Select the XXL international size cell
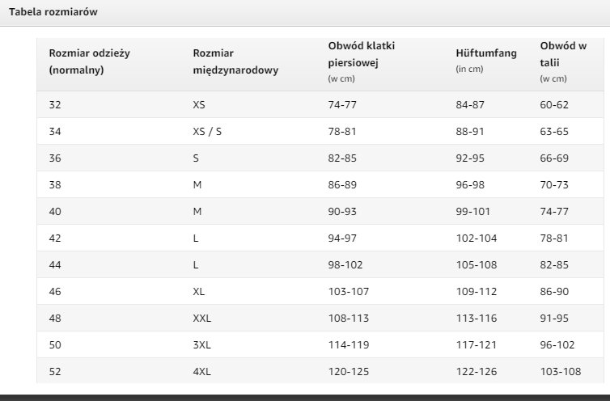The height and width of the screenshot is (401, 610). point(202,319)
